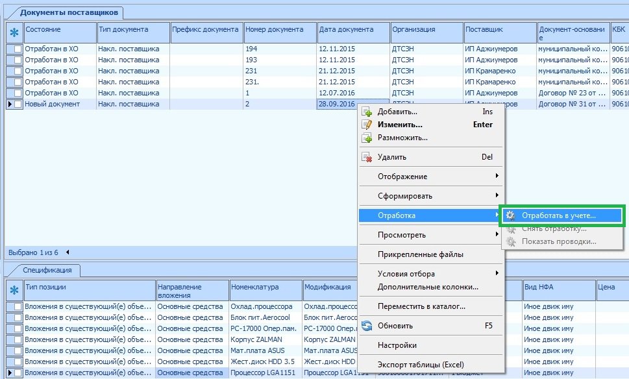This screenshot has height=379, width=629.
Task: Choose Обновить in context menu
Action: [x=431, y=326]
